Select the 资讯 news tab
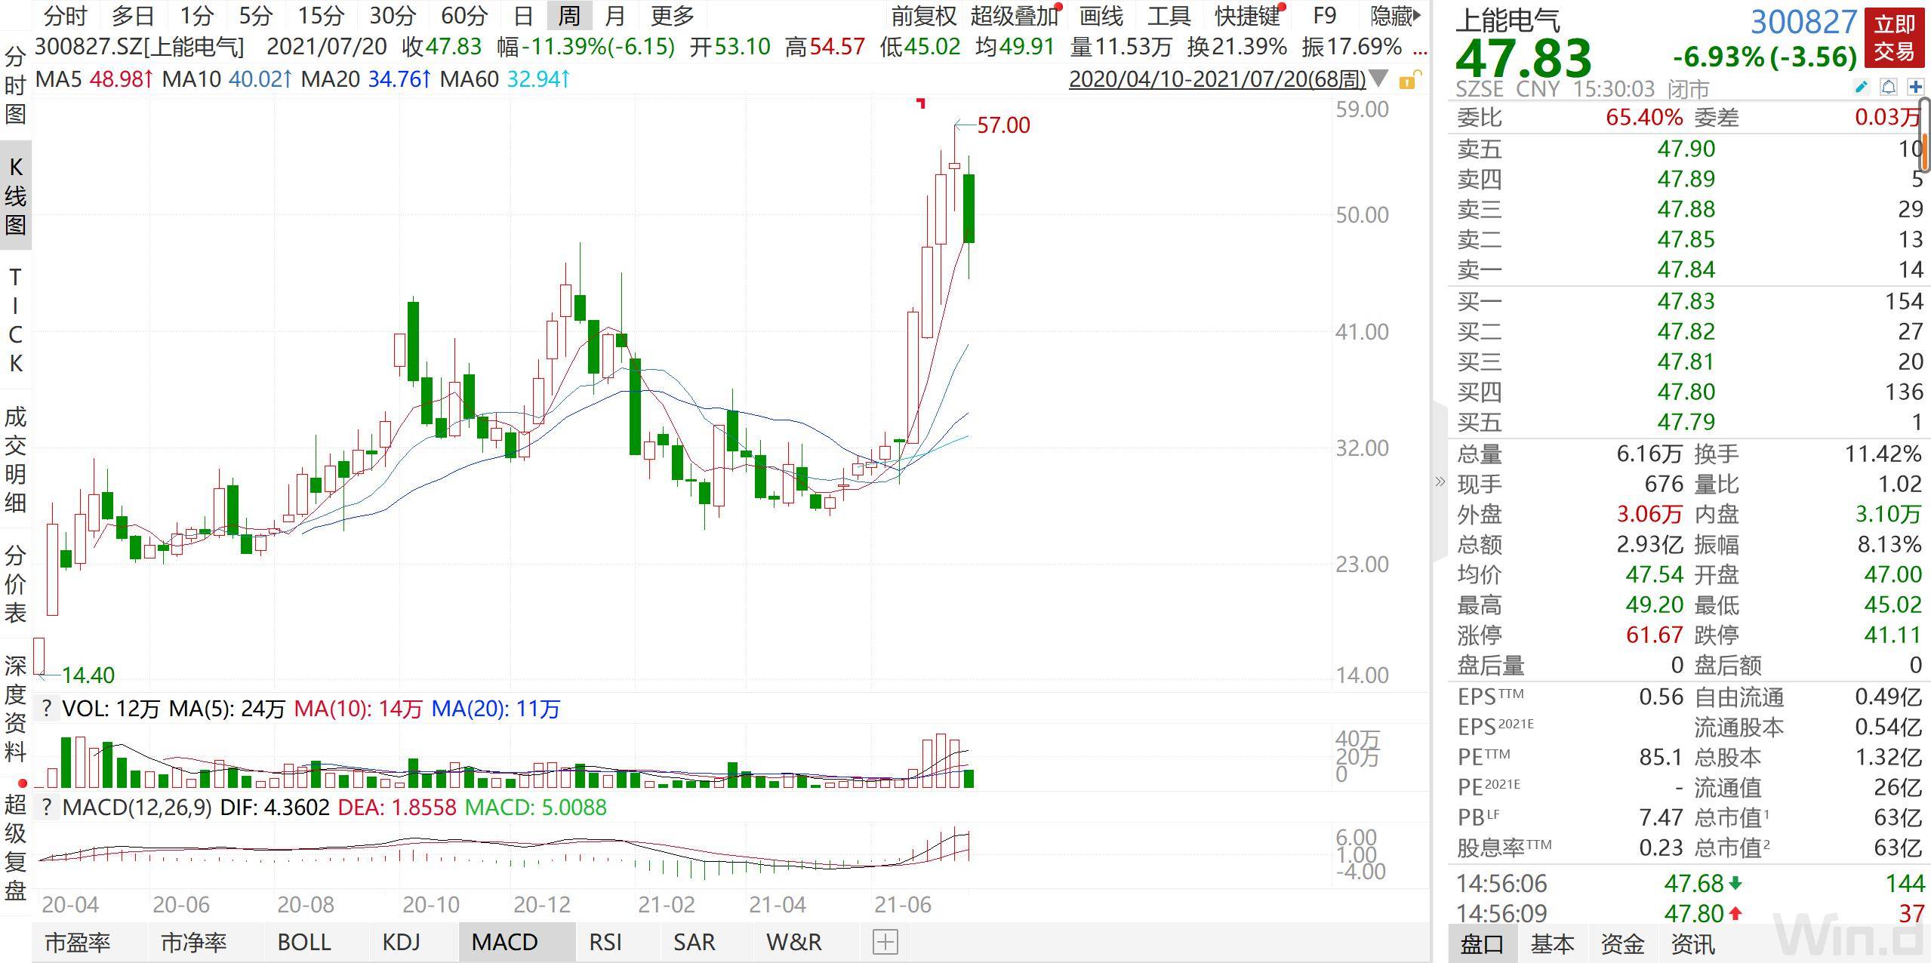 (1692, 943)
